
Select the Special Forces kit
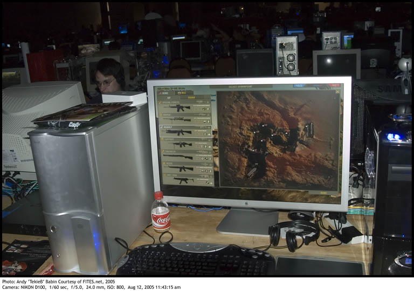point(185,106)
